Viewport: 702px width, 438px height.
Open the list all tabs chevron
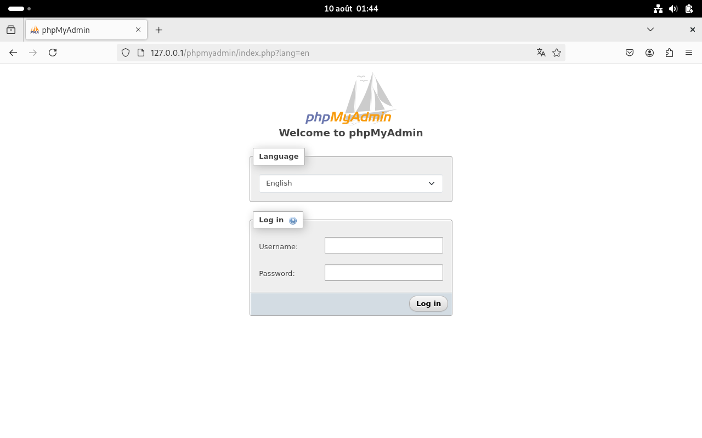pyautogui.click(x=650, y=30)
